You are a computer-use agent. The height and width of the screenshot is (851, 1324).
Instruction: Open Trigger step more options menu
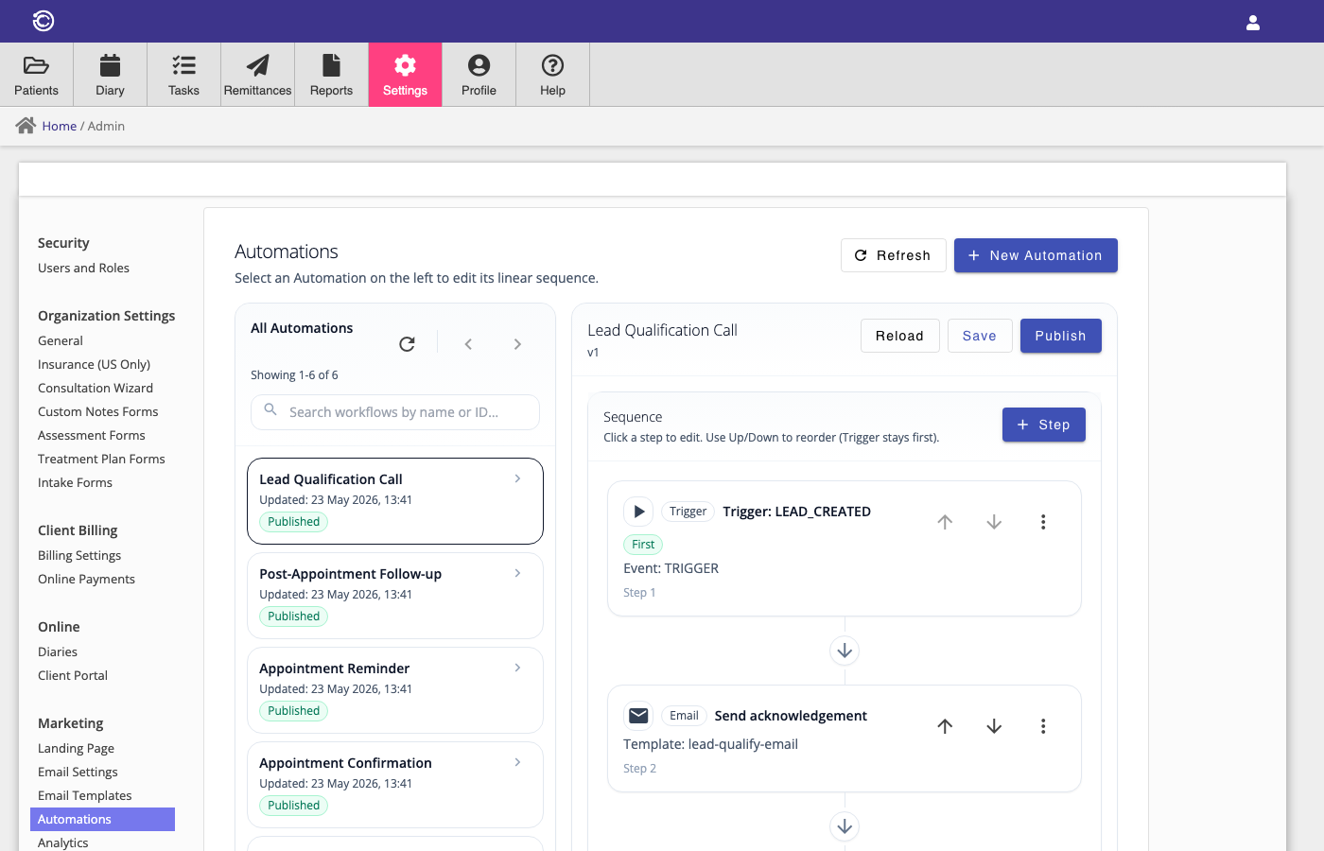click(1043, 522)
